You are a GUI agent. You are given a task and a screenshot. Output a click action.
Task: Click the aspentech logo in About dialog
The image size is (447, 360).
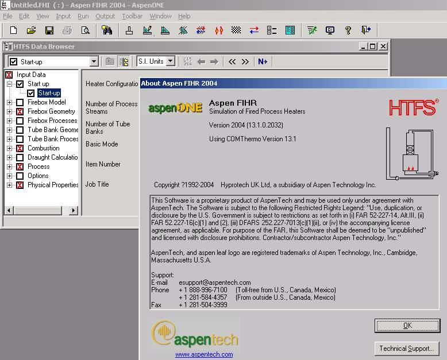point(195,334)
